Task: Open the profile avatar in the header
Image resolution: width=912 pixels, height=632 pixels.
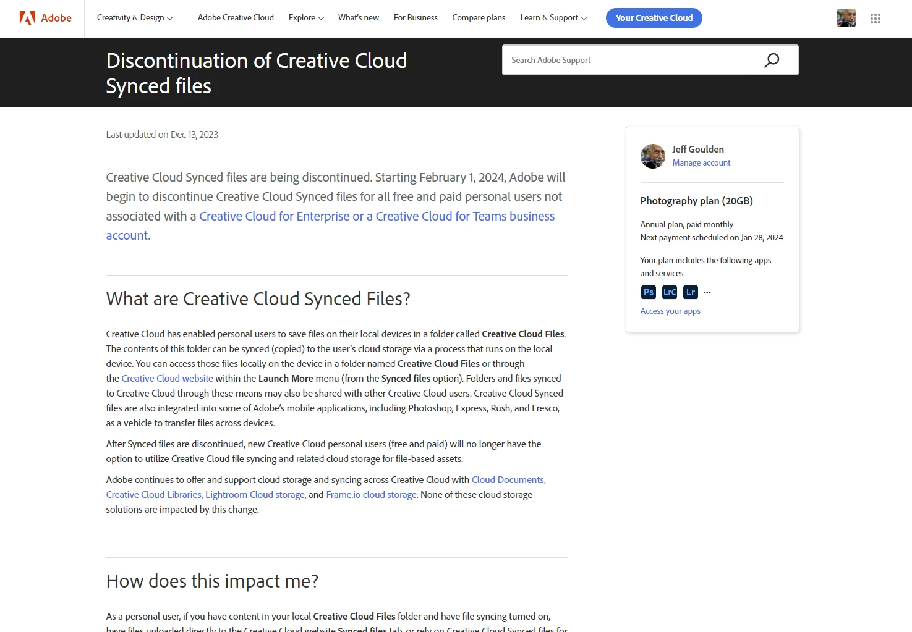Action: point(846,18)
